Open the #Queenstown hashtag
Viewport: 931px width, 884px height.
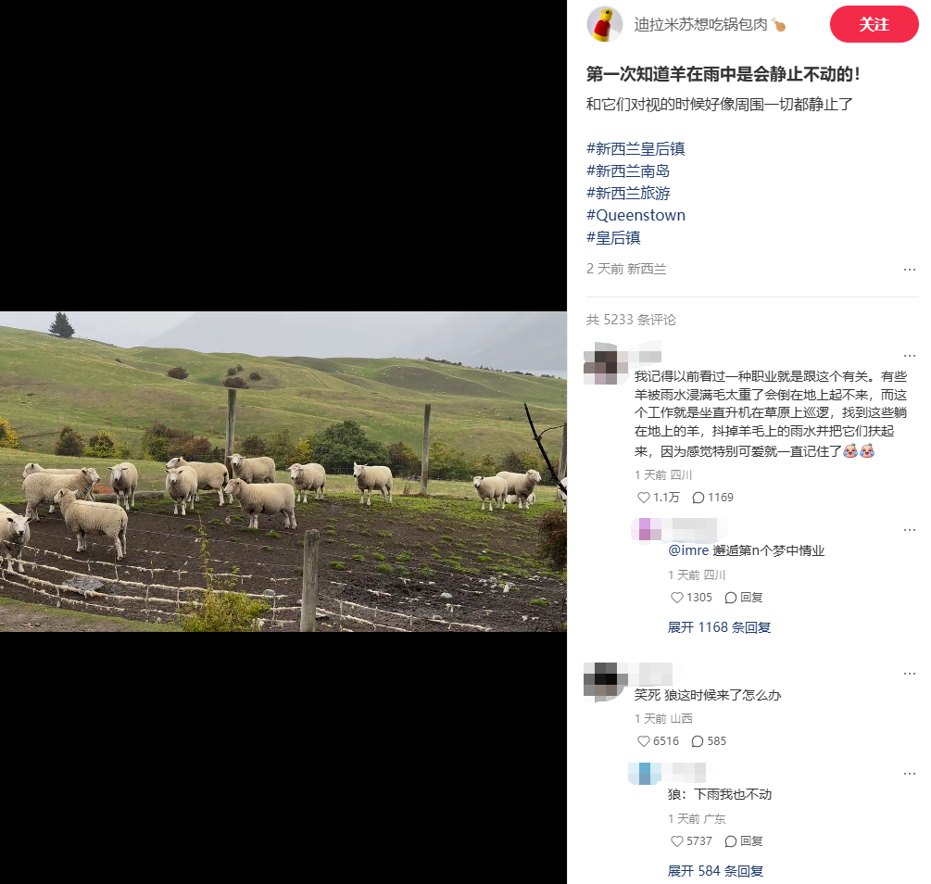coord(635,215)
